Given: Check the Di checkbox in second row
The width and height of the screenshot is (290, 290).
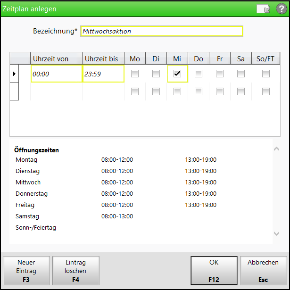Looking at the screenshot, I should [x=156, y=91].
